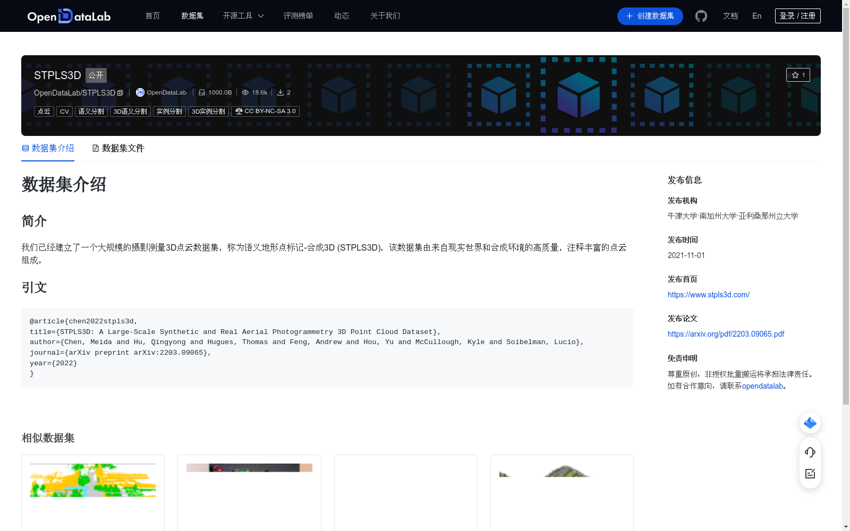This screenshot has width=850, height=531.
Task: Open 数据集 in top navigation
Action: (192, 16)
